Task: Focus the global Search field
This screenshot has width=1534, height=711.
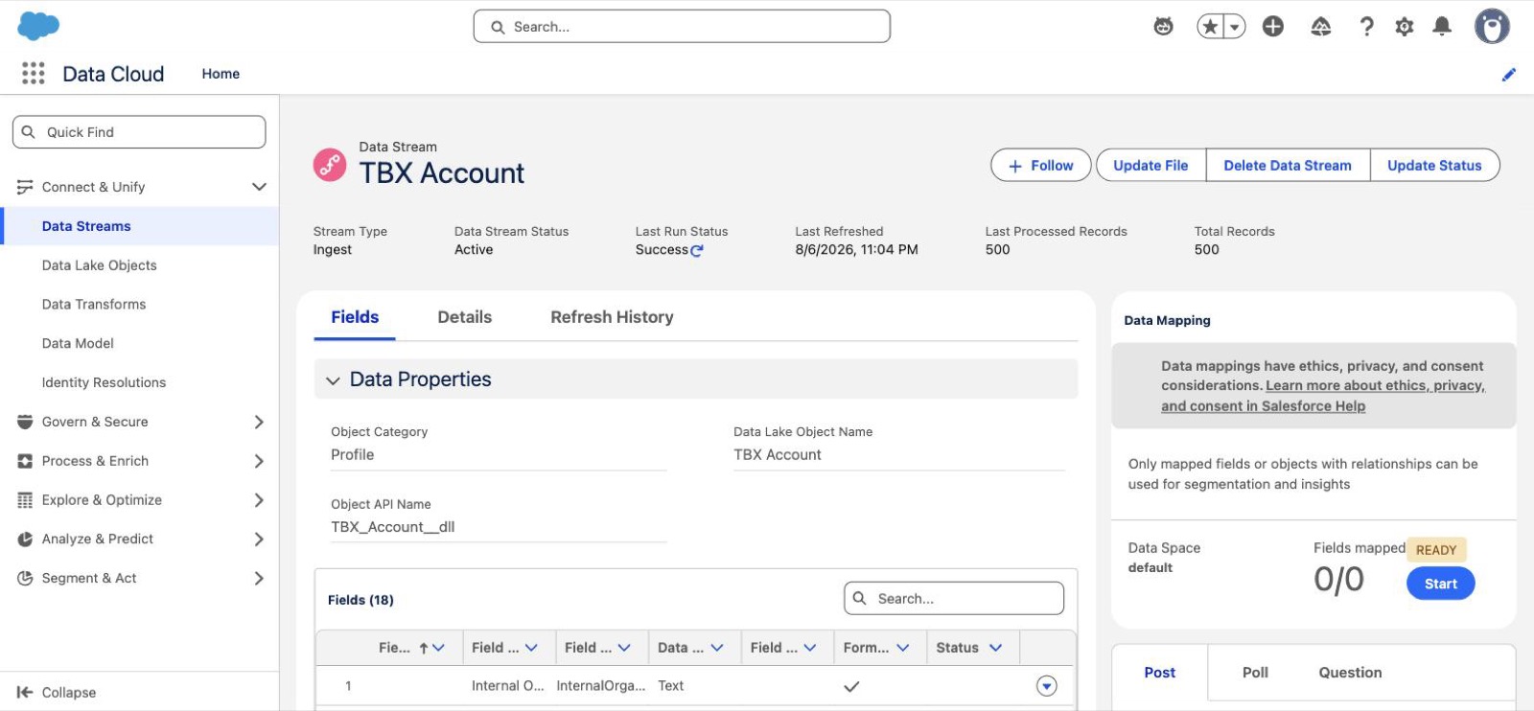Action: [x=682, y=27]
